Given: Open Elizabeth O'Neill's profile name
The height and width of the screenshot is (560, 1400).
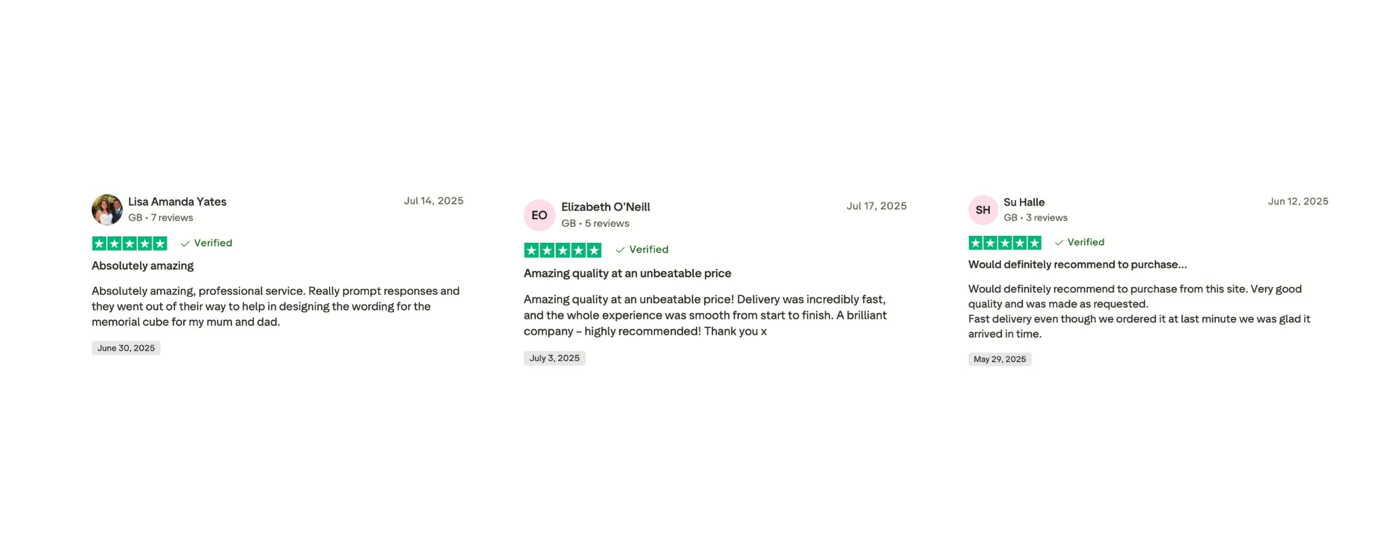Looking at the screenshot, I should tap(605, 207).
